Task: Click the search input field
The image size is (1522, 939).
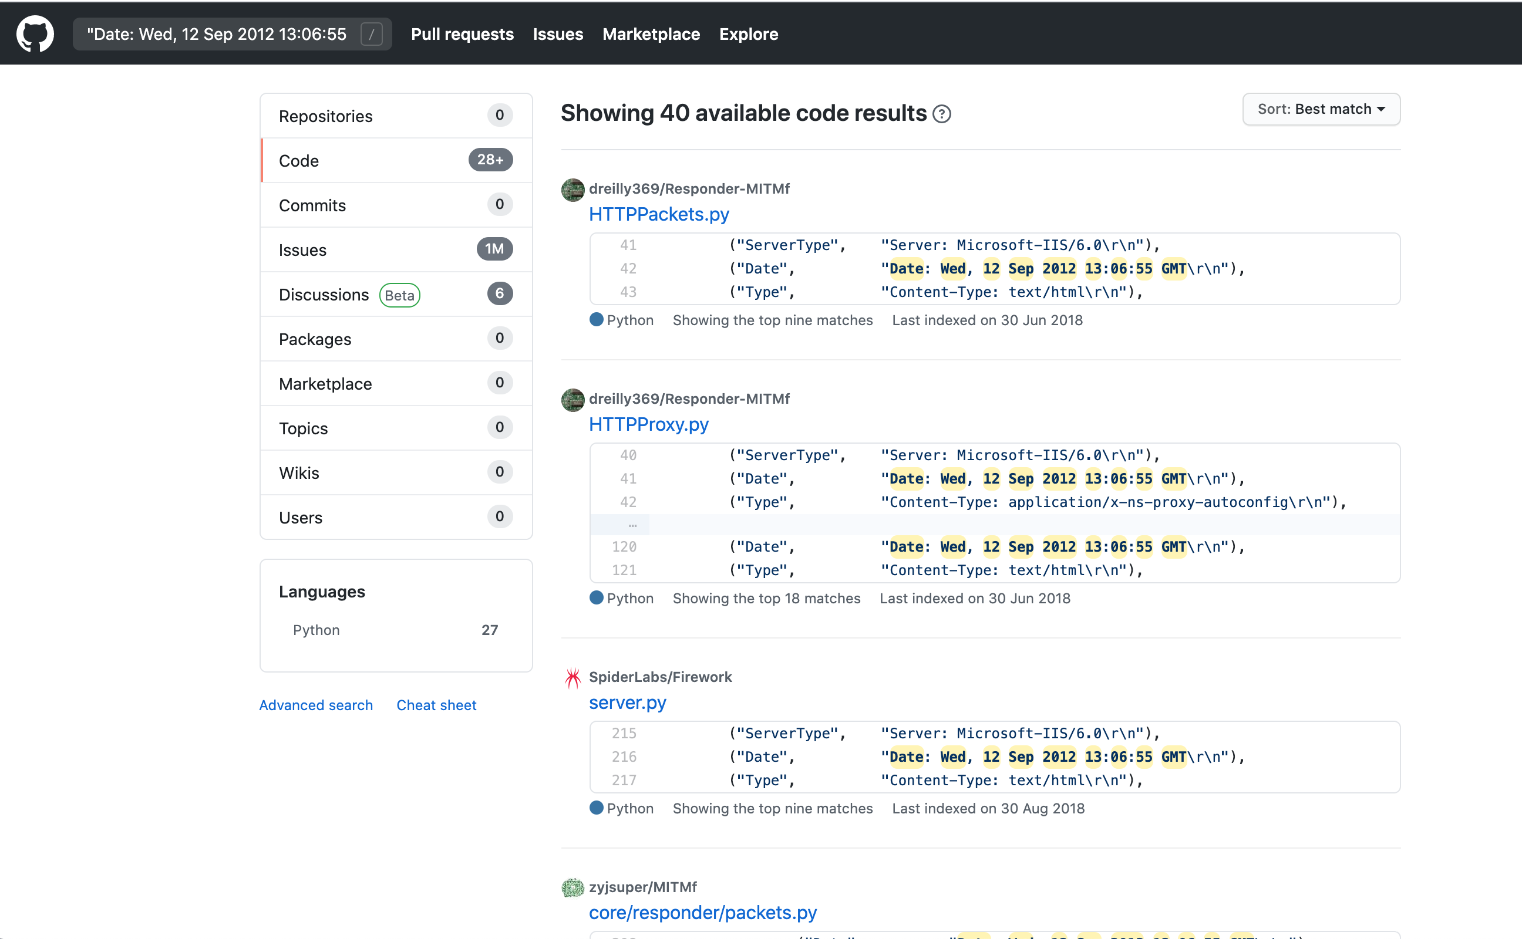Action: point(217,33)
